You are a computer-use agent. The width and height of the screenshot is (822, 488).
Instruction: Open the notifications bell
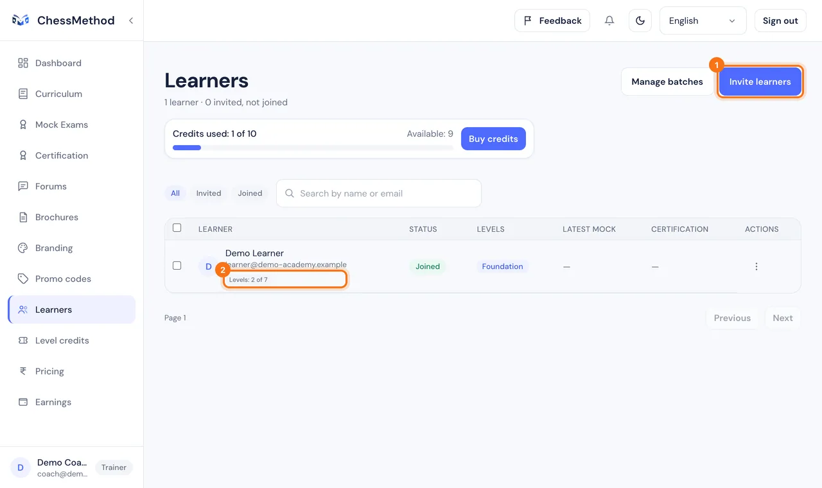tap(609, 21)
